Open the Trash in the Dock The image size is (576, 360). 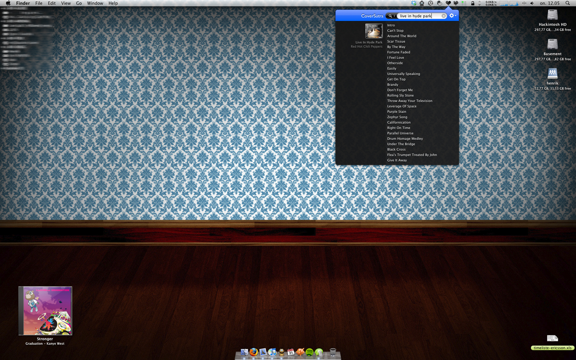333,352
